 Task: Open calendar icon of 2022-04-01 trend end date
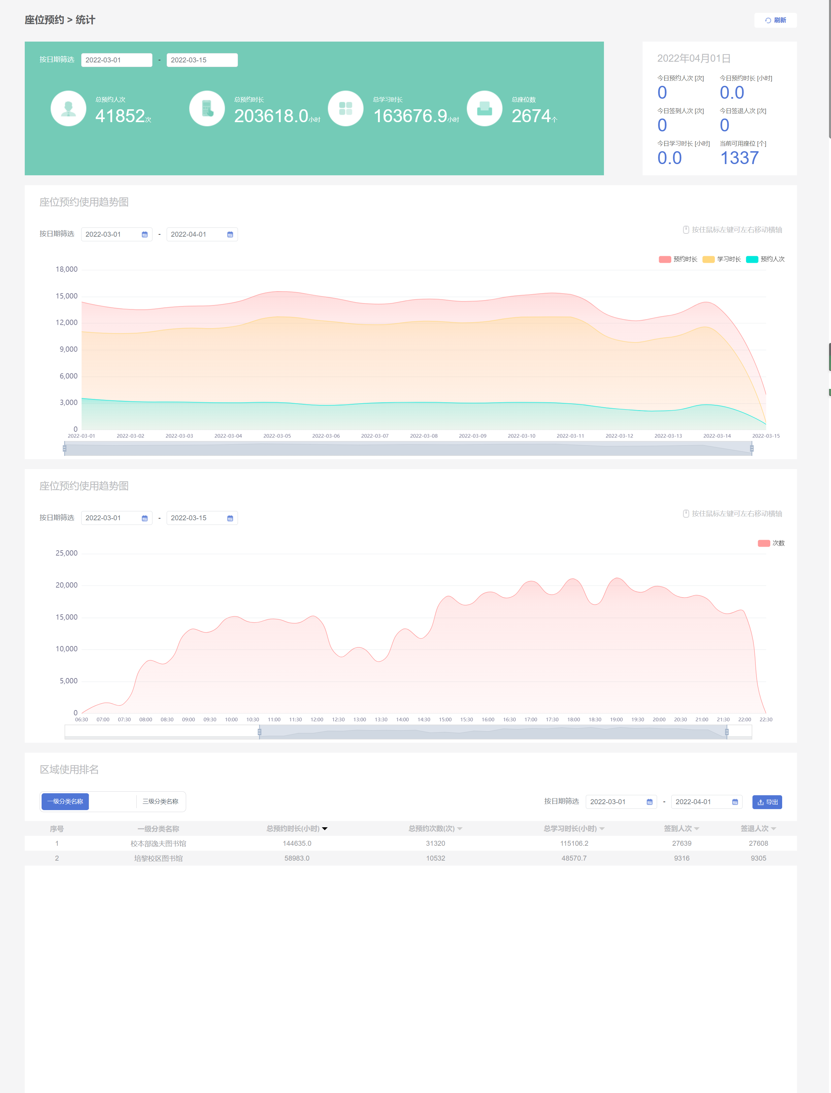[x=230, y=234]
